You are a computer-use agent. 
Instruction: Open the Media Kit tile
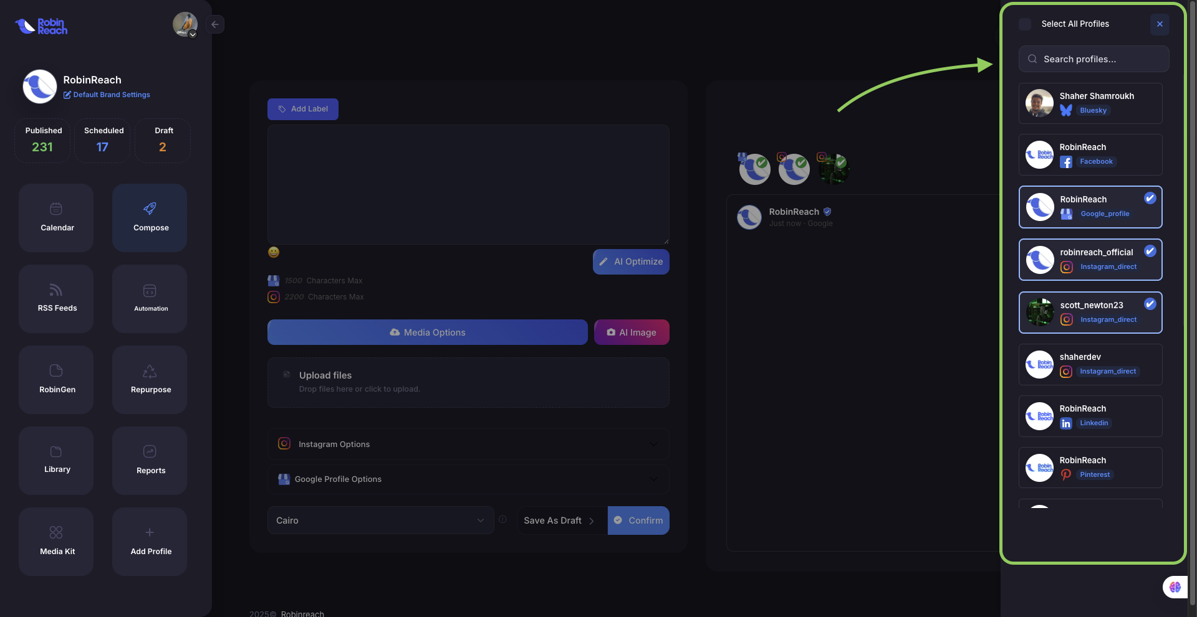coord(56,541)
